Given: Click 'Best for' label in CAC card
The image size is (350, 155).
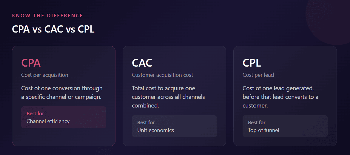Looking at the screenshot, I should click(x=146, y=122).
